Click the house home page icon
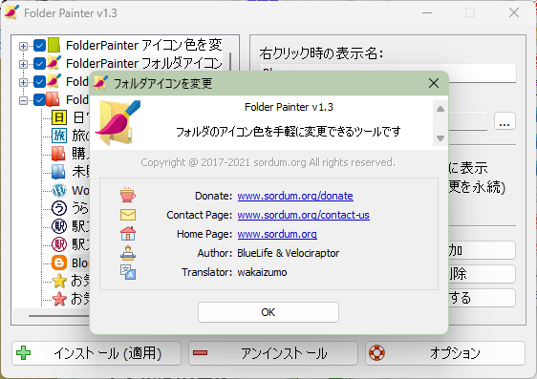 tap(128, 234)
